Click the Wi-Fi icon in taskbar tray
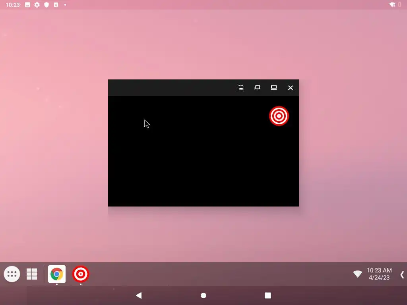Viewport: 407px width, 305px height. point(357,274)
